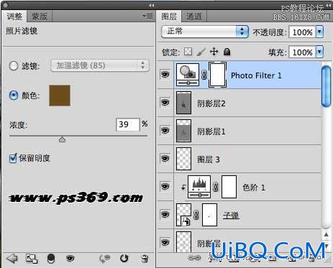Select the 颜色 radio button
Image resolution: width=333 pixels, height=268 pixels.
click(14, 96)
